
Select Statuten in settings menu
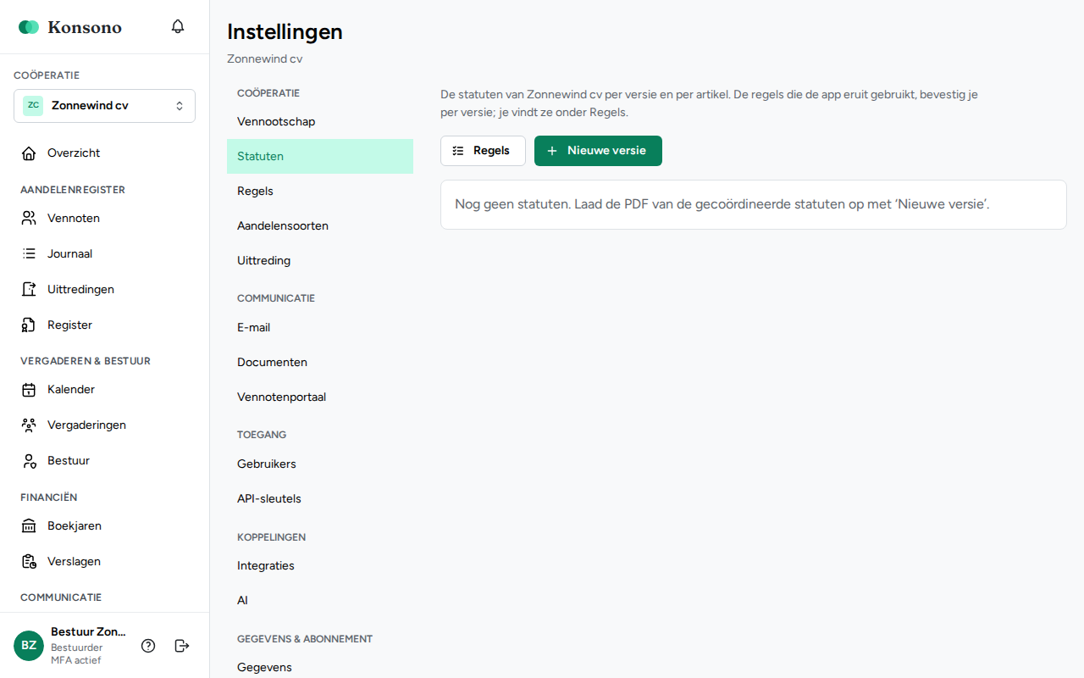point(320,157)
